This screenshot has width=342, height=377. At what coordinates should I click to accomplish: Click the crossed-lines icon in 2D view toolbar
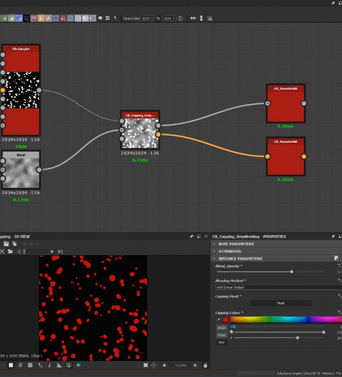(x=2, y=252)
